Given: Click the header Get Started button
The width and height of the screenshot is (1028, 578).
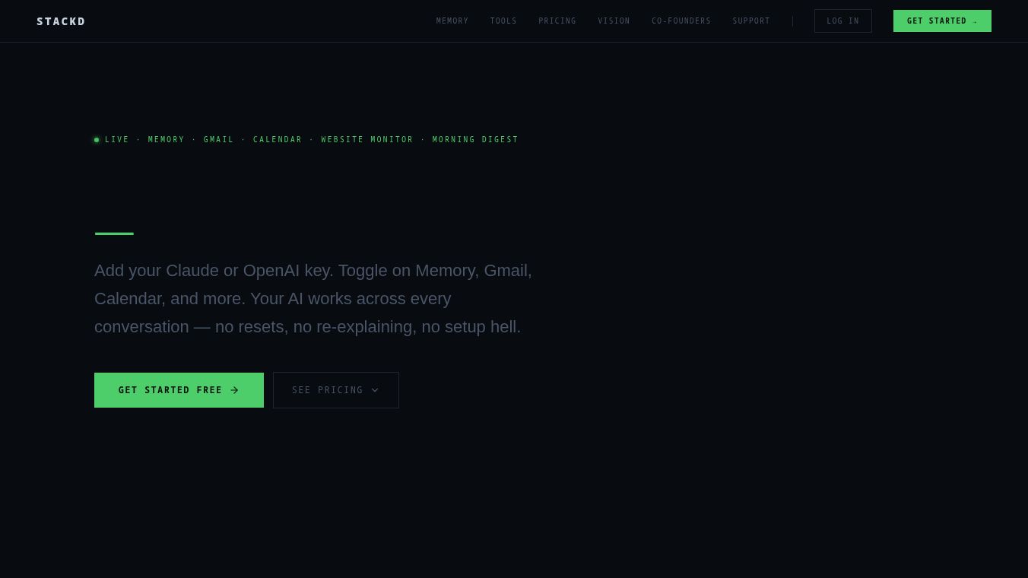Looking at the screenshot, I should point(942,21).
